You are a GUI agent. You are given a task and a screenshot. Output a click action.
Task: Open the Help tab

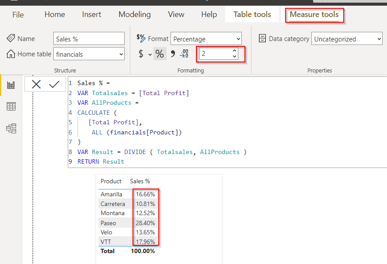pos(209,14)
